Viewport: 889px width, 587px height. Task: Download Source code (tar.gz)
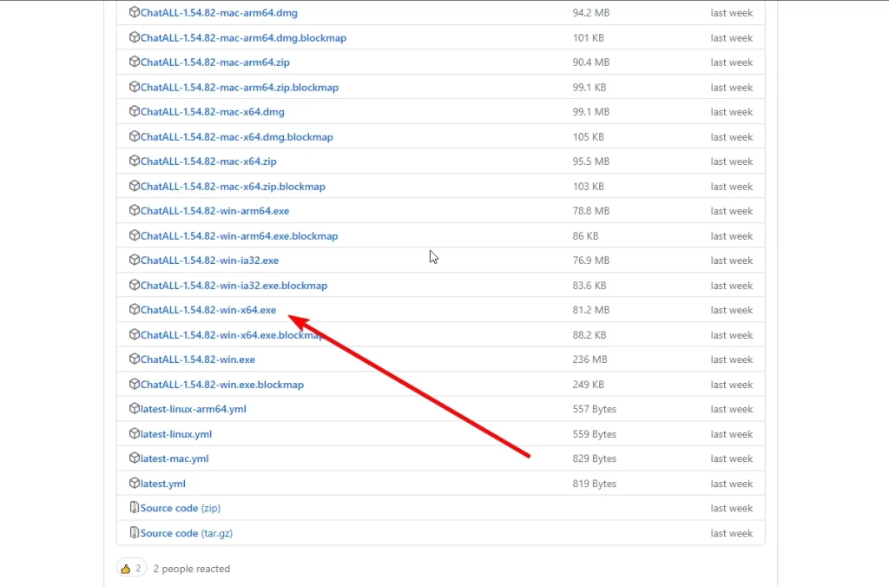coord(187,532)
